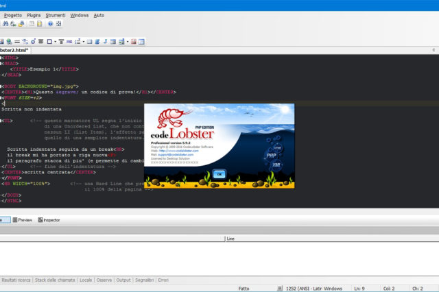Click the red grid icon in HTML toolbar

[133, 41]
